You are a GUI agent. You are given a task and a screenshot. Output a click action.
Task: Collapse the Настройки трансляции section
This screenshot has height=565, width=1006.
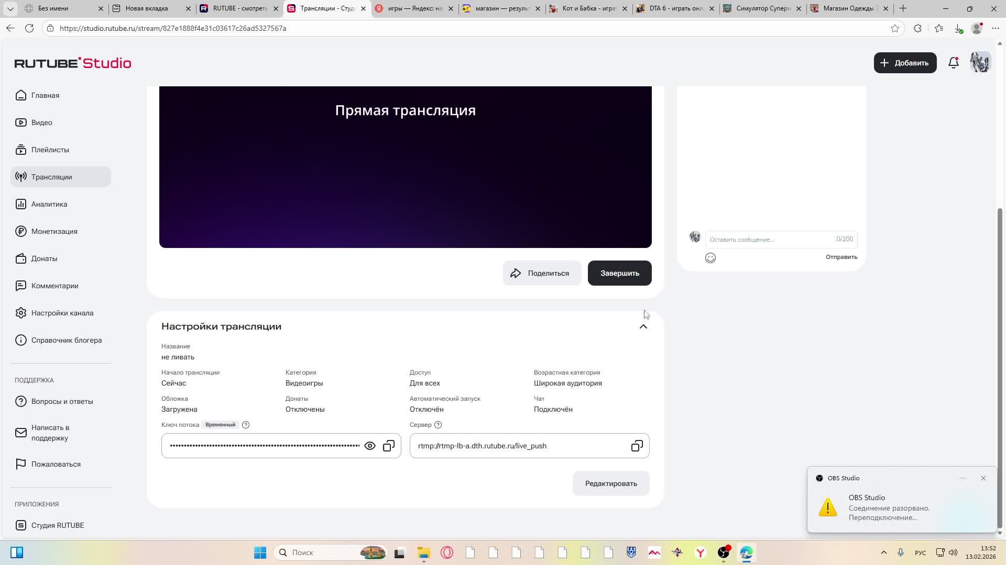click(x=643, y=326)
